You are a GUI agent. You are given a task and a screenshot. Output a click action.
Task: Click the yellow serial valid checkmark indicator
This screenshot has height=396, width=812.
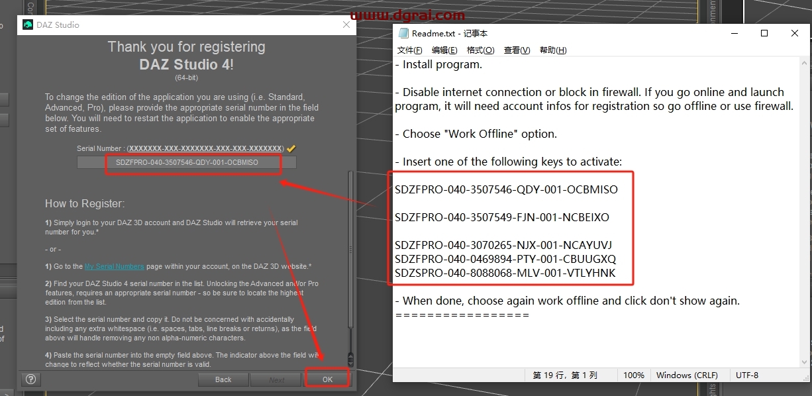pyautogui.click(x=291, y=148)
